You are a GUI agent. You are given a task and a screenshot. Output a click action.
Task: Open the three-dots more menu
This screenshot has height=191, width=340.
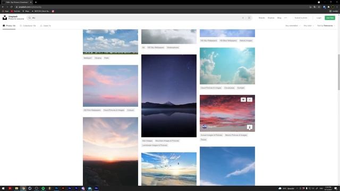tap(286, 18)
